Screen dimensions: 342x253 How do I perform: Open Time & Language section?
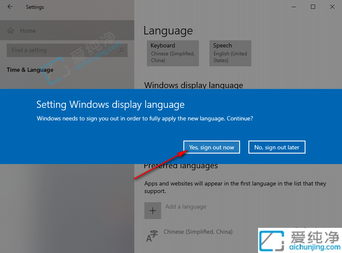(30, 70)
